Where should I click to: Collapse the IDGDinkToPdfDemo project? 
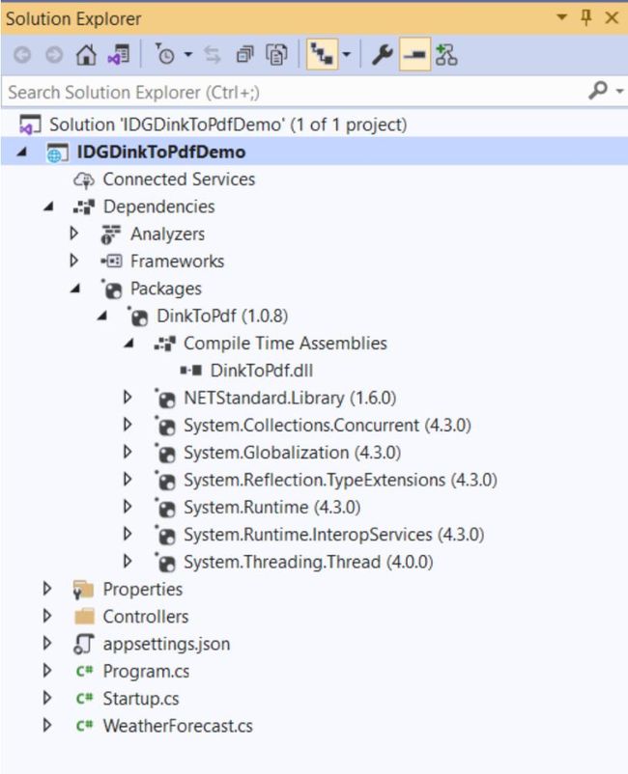point(22,152)
